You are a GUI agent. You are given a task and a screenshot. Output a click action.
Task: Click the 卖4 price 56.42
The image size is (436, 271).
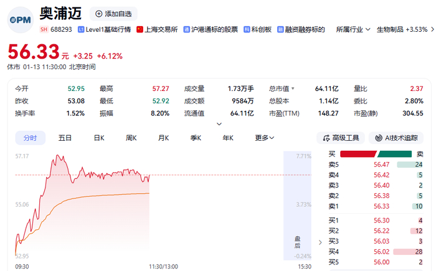[381, 175]
